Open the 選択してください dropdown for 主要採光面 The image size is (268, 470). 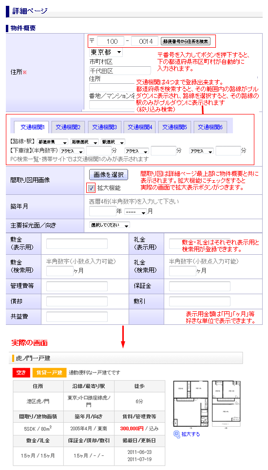click(110, 225)
